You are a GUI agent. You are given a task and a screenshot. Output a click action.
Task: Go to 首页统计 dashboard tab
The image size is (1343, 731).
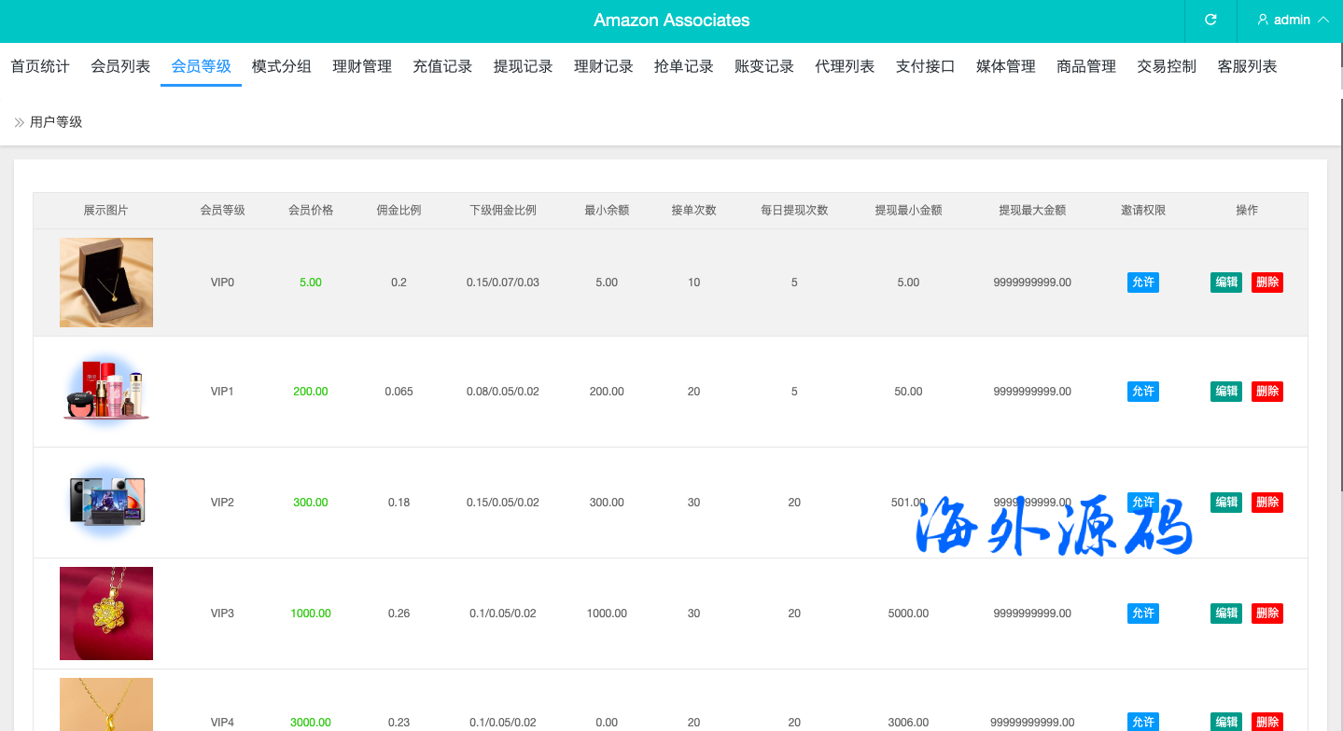point(40,66)
